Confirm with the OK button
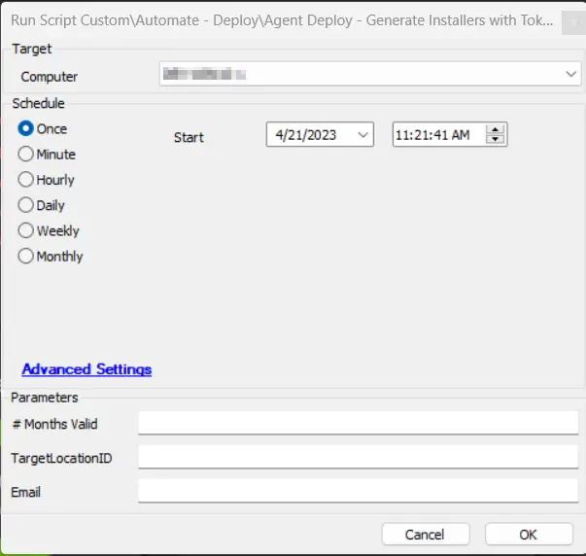Image resolution: width=586 pixels, height=556 pixels. [x=529, y=534]
